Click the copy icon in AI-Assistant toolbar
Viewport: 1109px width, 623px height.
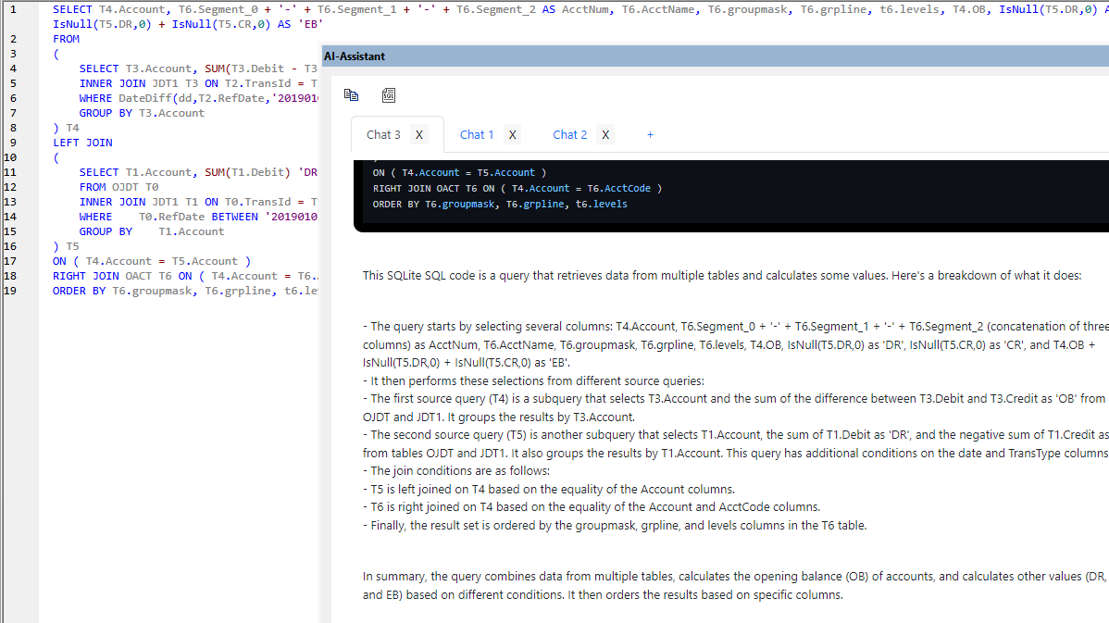point(351,94)
